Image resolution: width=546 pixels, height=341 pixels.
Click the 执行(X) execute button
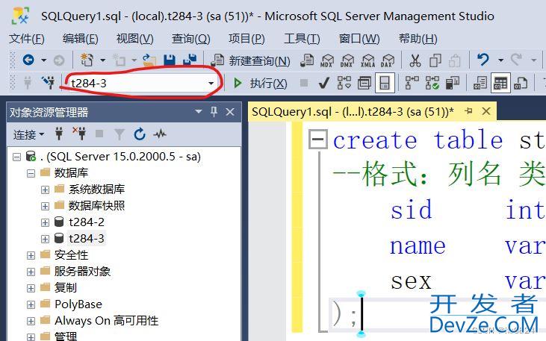260,83
